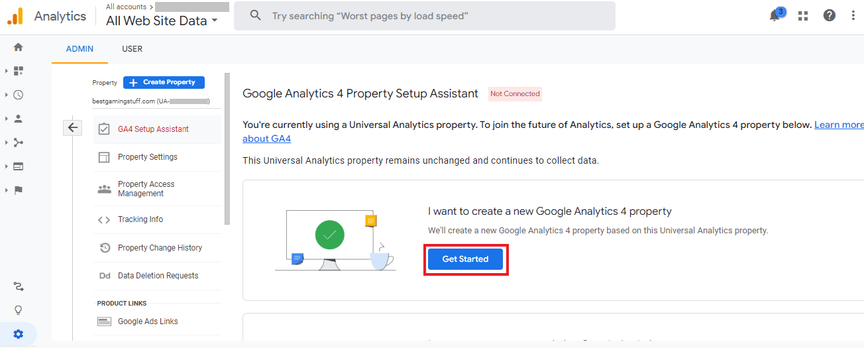Screen dimensions: 864x348
Task: Open Conversions flag icon in sidebar
Action: [19, 190]
